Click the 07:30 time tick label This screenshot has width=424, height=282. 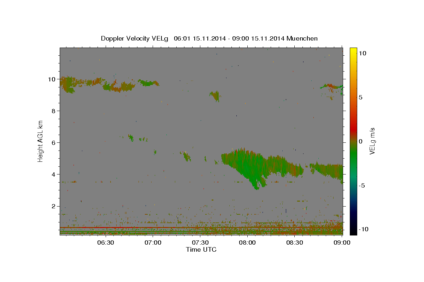point(200,243)
